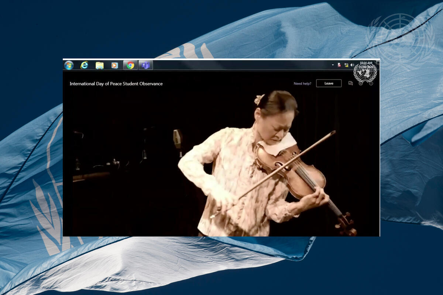The height and width of the screenshot is (295, 443).
Task: Open Windows Explorer folder icon in taskbar
Action: 100,65
